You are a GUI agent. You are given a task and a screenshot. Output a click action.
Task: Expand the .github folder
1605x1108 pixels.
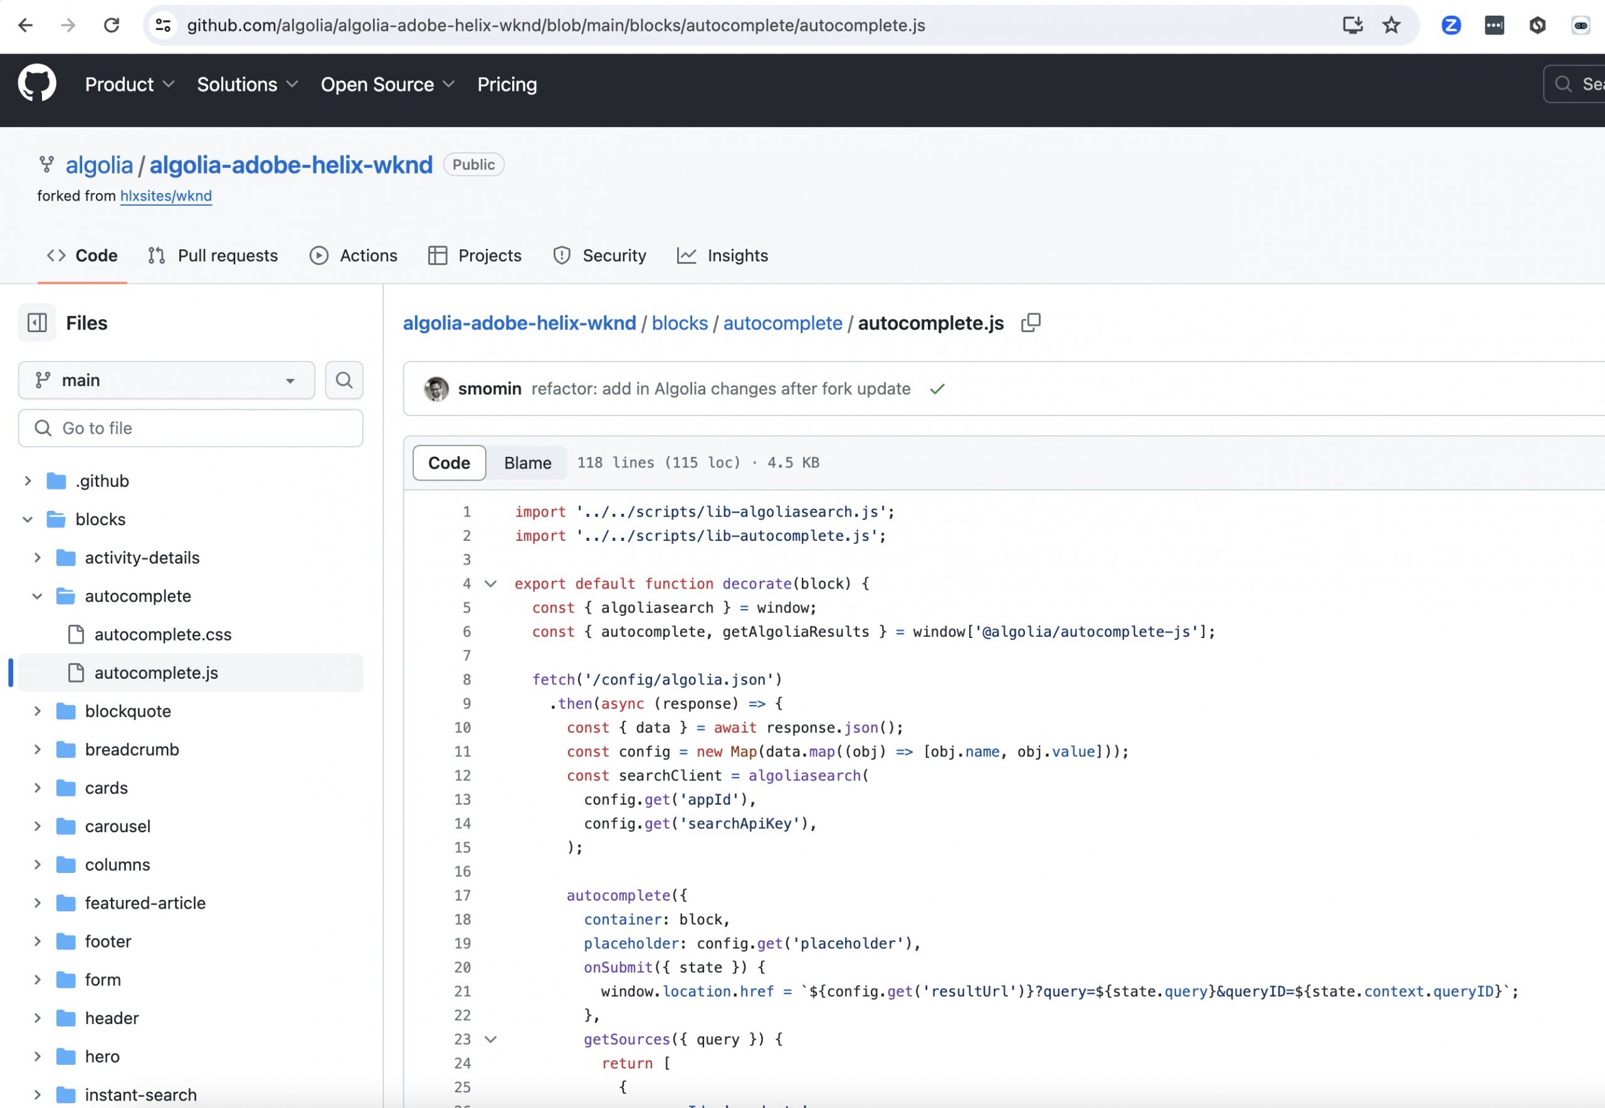(x=28, y=481)
